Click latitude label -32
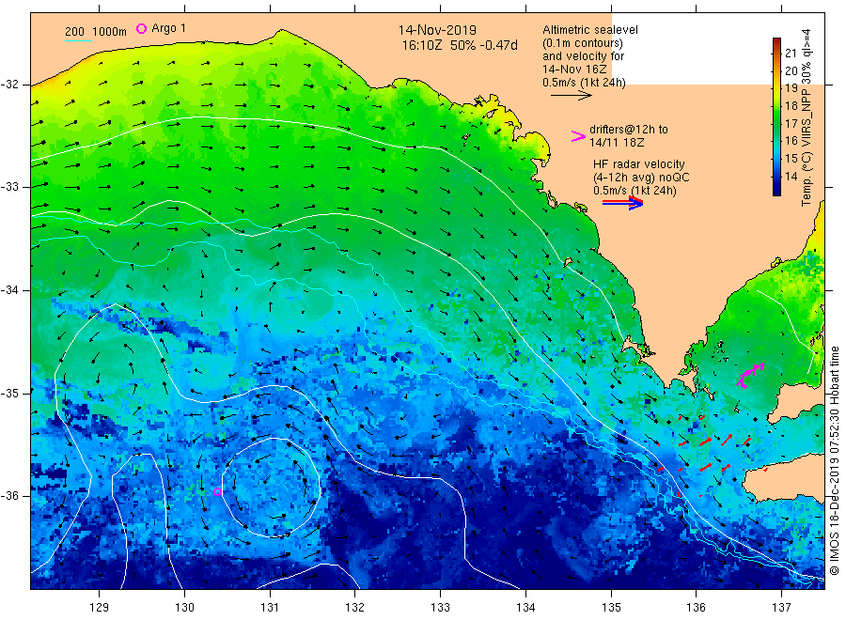846x620 pixels. (x=9, y=85)
